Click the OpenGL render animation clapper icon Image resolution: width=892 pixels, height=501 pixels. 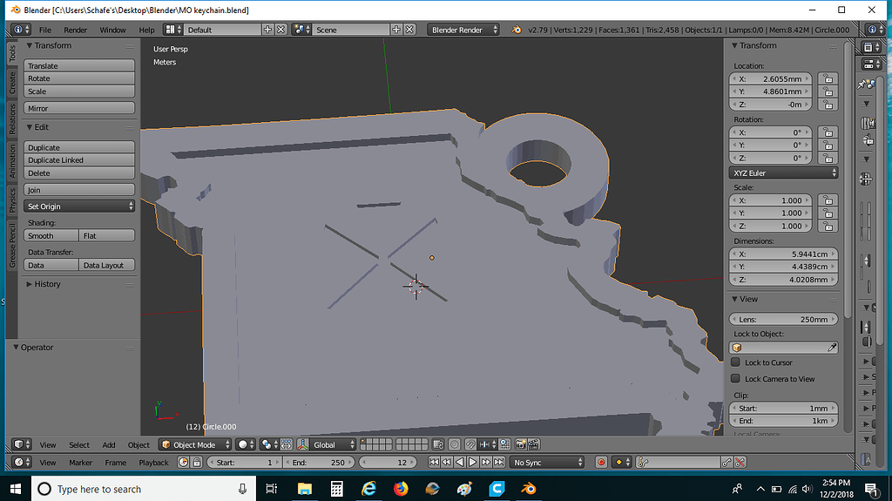click(534, 444)
